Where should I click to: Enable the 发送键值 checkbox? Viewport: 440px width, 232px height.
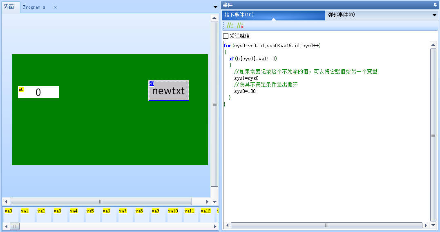coord(226,36)
